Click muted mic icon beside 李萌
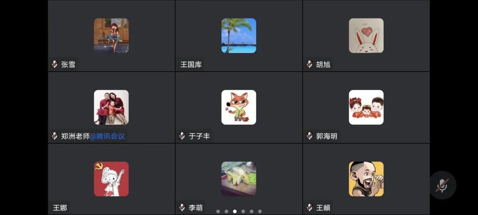This screenshot has height=215, width=478. click(182, 207)
